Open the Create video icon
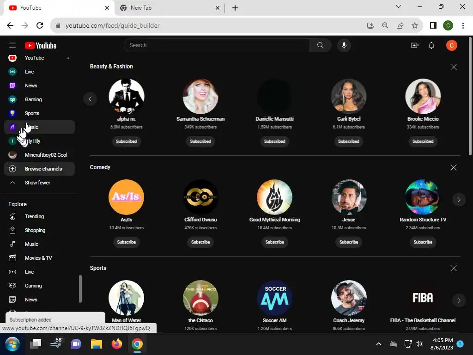 [415, 45]
